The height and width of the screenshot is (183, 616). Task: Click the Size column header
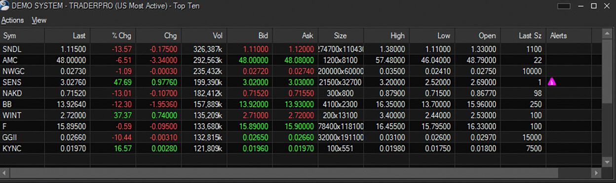[x=341, y=35]
